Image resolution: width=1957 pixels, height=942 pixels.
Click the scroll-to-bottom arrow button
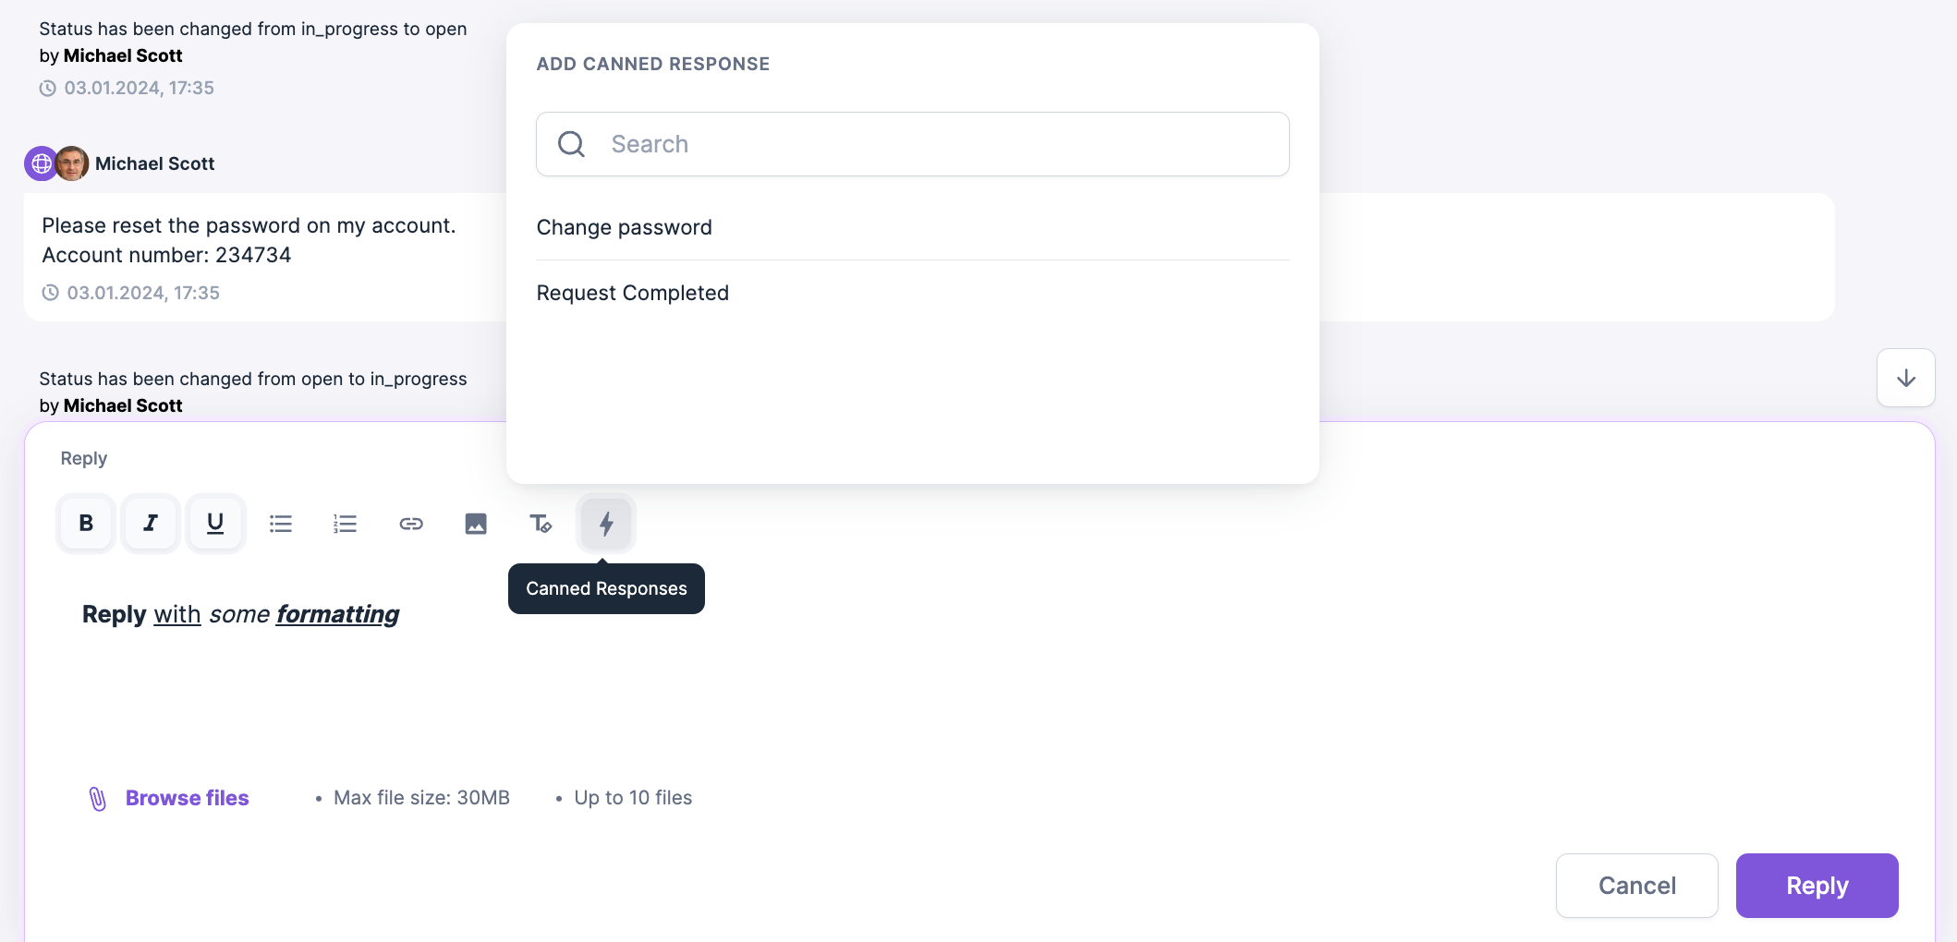(1905, 378)
